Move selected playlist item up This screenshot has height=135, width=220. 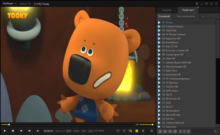[165, 131]
